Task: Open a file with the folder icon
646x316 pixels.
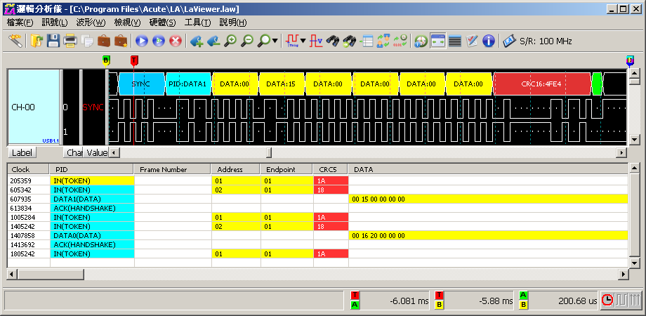Action: (37, 41)
